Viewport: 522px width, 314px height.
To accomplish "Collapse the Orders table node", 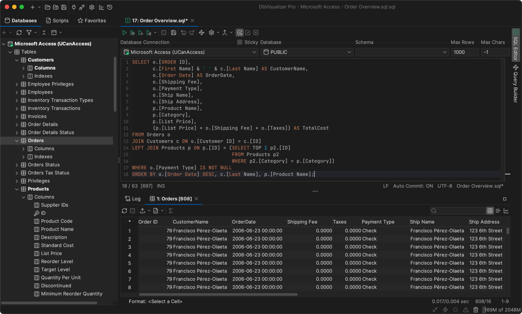I will 17,140.
